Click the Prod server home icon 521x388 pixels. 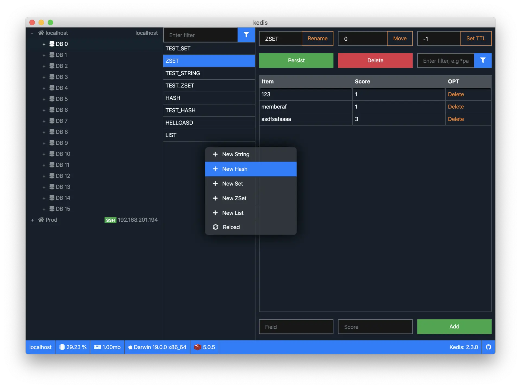click(41, 220)
